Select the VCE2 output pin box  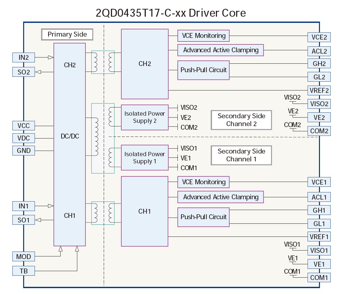(319, 37)
